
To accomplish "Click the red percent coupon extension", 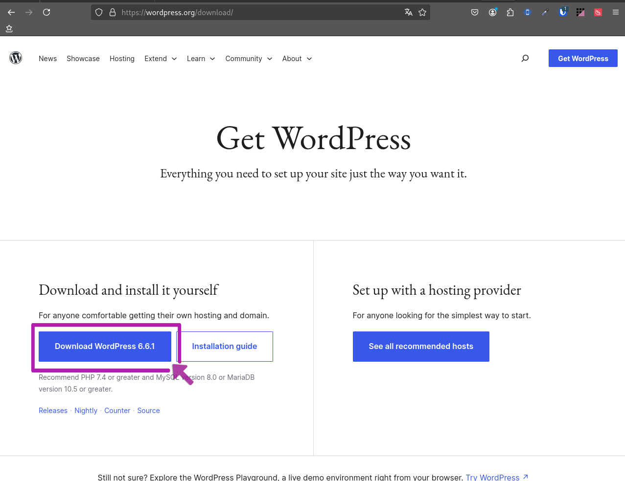I will [x=598, y=12].
